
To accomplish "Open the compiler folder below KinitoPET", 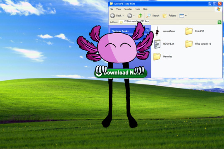I will click(x=189, y=44).
